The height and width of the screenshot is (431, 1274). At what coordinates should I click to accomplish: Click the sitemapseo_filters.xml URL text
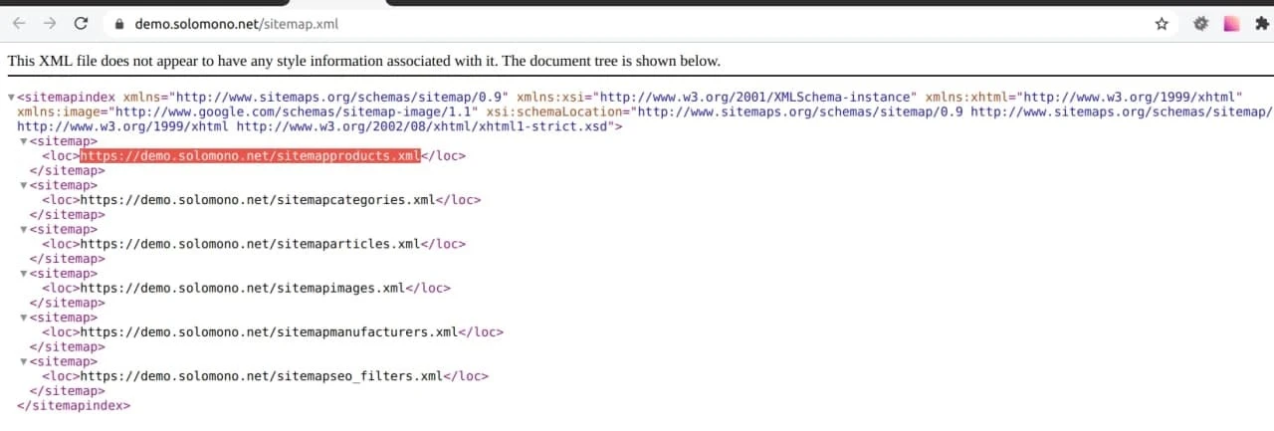[x=262, y=376]
